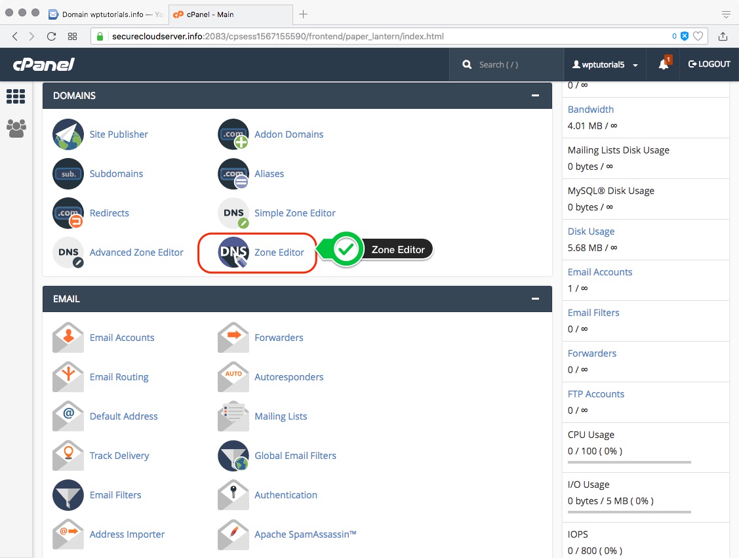Click the MySQL Disk Usage label
Viewport: 739px width, 558px height.
click(611, 191)
